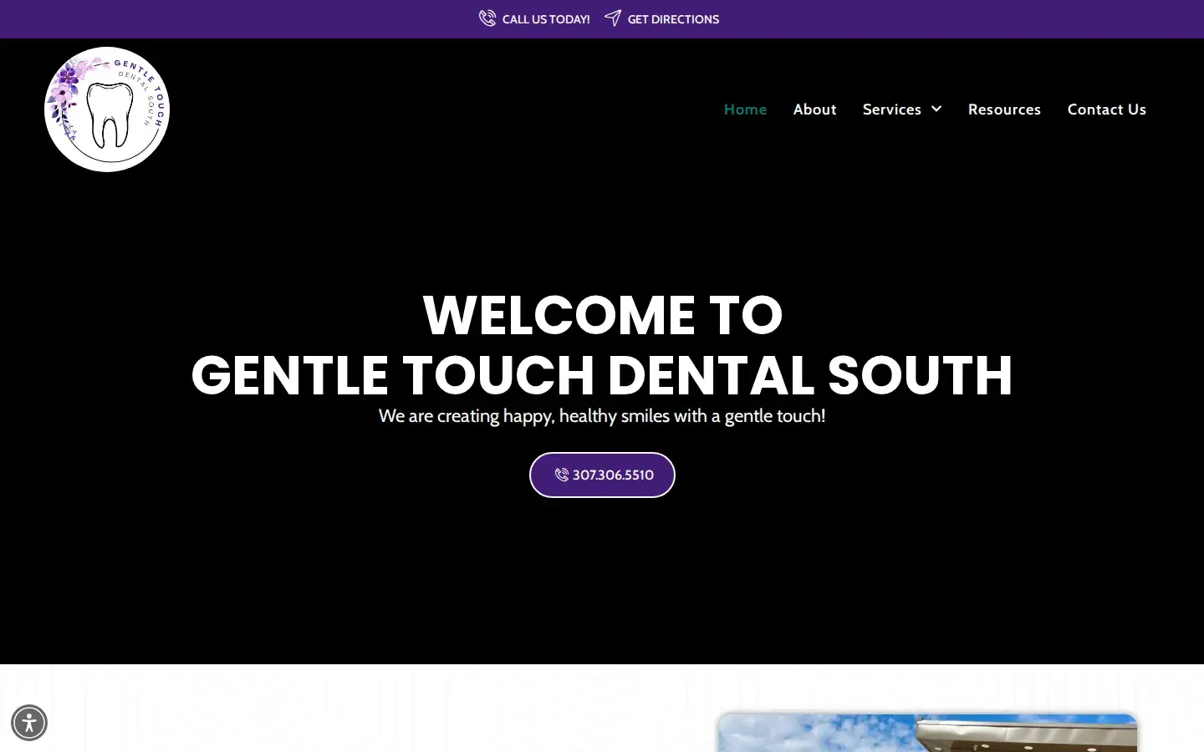Click the office building photo thumbnail
The image size is (1204, 752).
tap(927, 733)
